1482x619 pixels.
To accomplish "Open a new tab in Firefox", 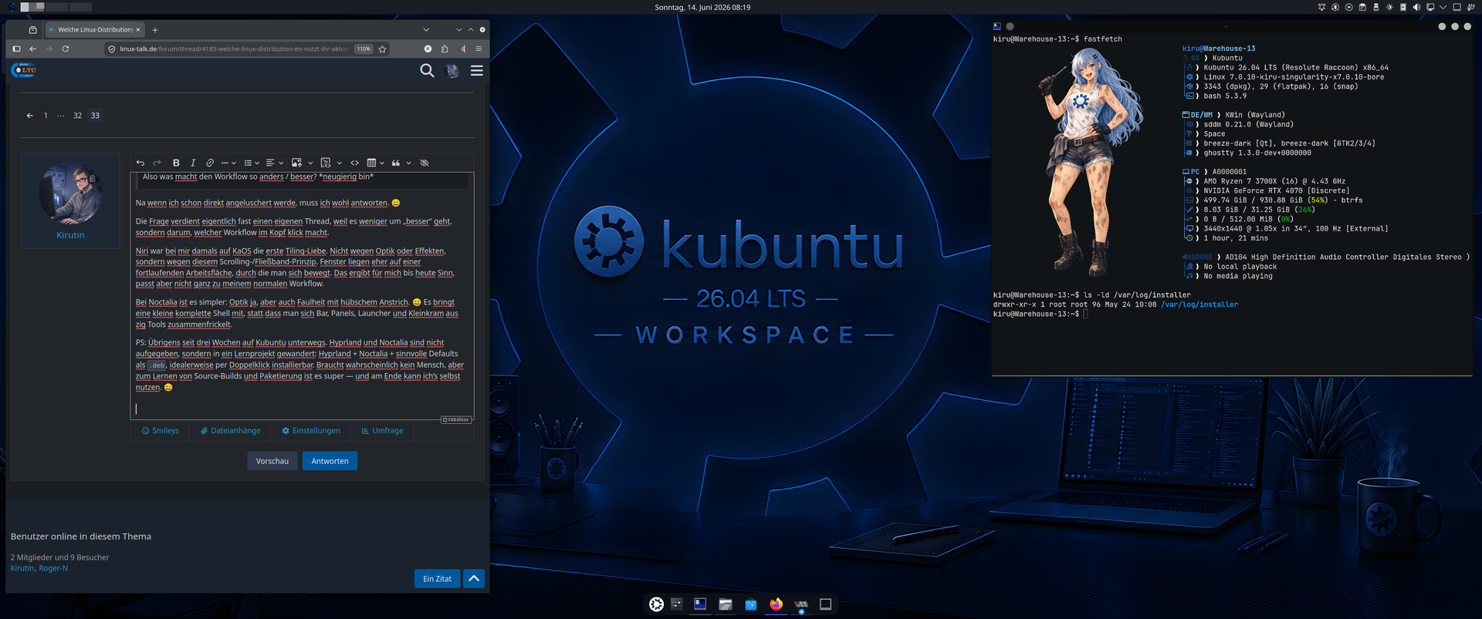I will pyautogui.click(x=155, y=30).
